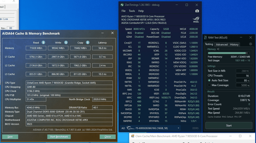
Task: Click the ZenTimings app icon in title bar
Action: coord(122,5)
